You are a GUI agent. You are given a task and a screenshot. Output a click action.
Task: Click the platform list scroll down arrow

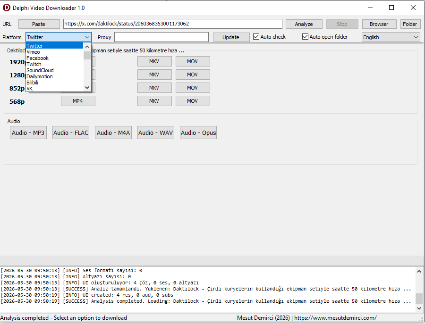coord(87,87)
